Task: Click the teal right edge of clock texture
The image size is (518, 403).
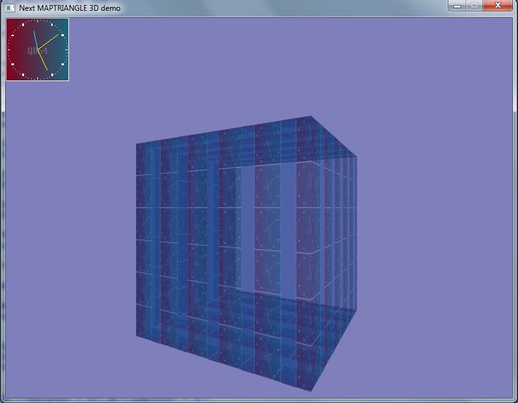Action: [x=66, y=63]
